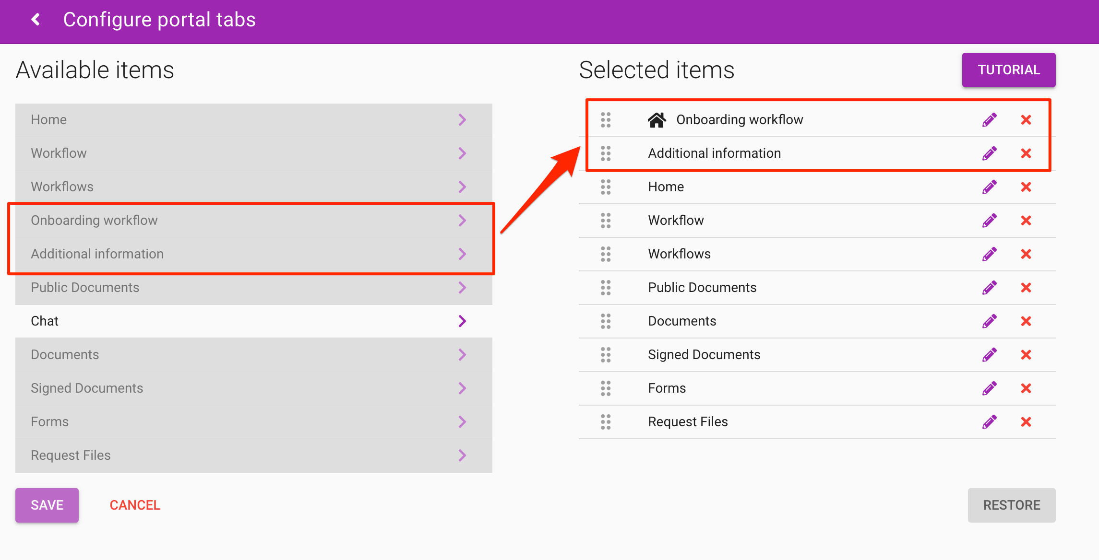The height and width of the screenshot is (560, 1099).
Task: Click pencil icon next to Home
Action: (989, 187)
